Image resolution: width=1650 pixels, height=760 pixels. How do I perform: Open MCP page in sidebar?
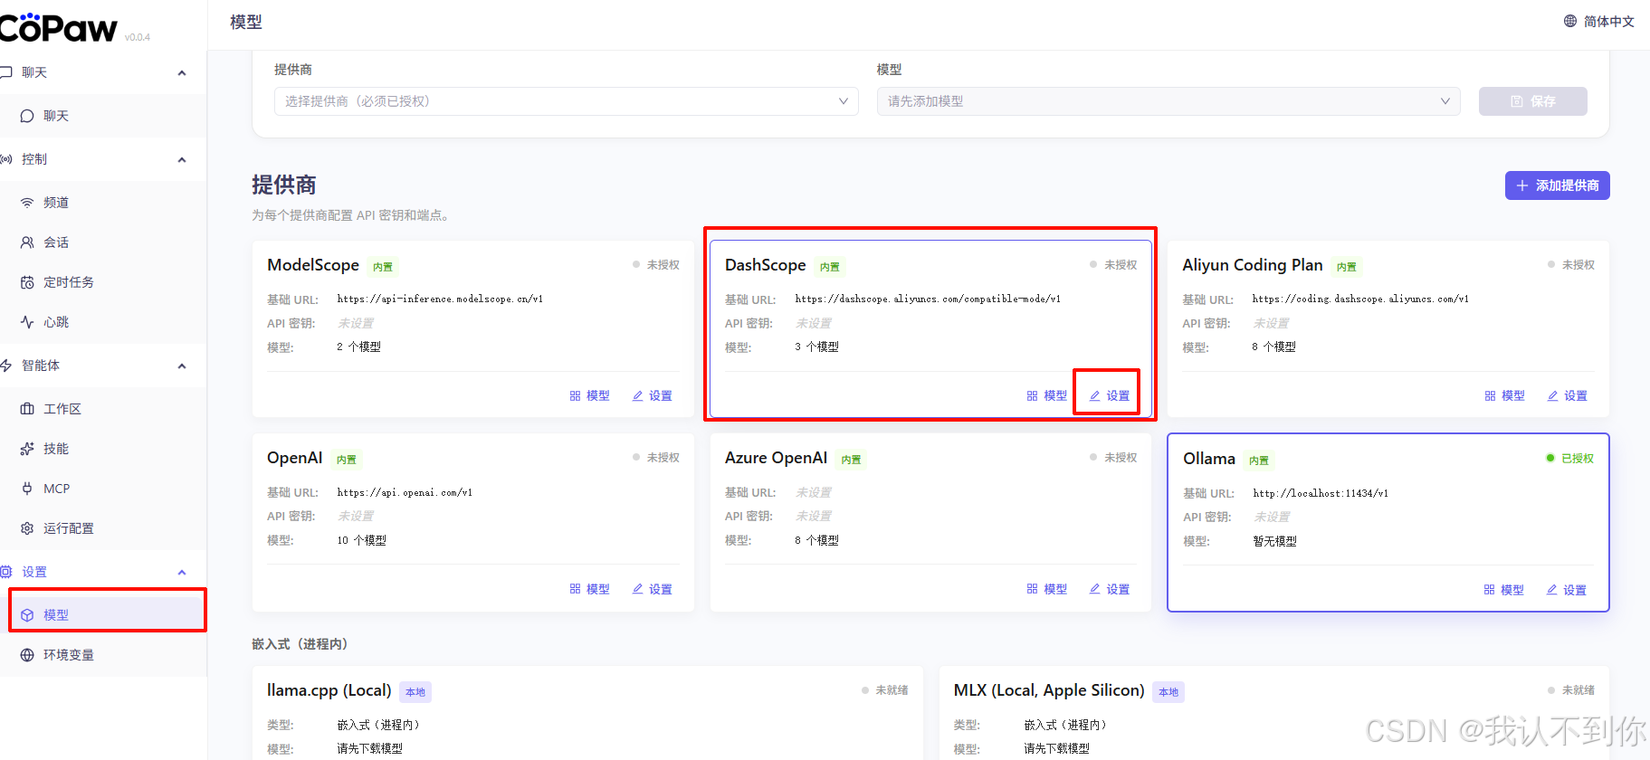pos(103,489)
